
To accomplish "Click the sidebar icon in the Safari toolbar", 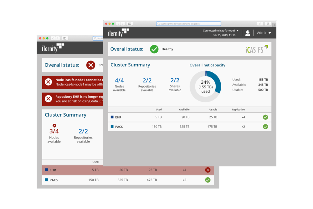I will point(129,24).
